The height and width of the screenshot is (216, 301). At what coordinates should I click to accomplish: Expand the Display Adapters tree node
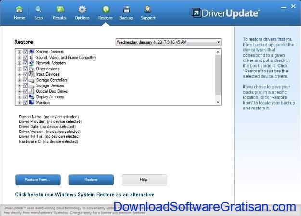pyautogui.click(x=19, y=97)
